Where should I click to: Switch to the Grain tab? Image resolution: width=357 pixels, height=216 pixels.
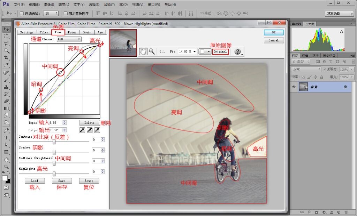pyautogui.click(x=87, y=32)
